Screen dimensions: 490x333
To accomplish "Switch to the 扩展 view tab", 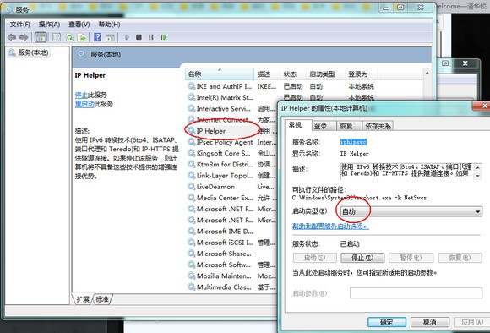I will 83,299.
